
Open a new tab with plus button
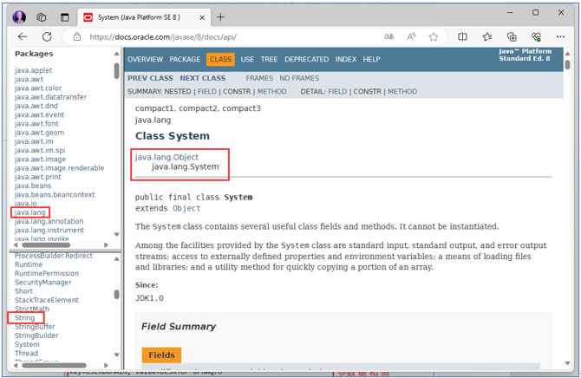coord(220,17)
